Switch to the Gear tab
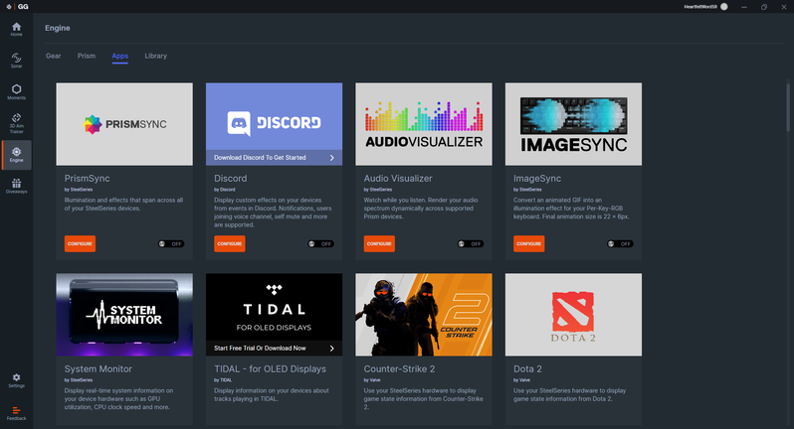The width and height of the screenshot is (794, 429). [53, 56]
